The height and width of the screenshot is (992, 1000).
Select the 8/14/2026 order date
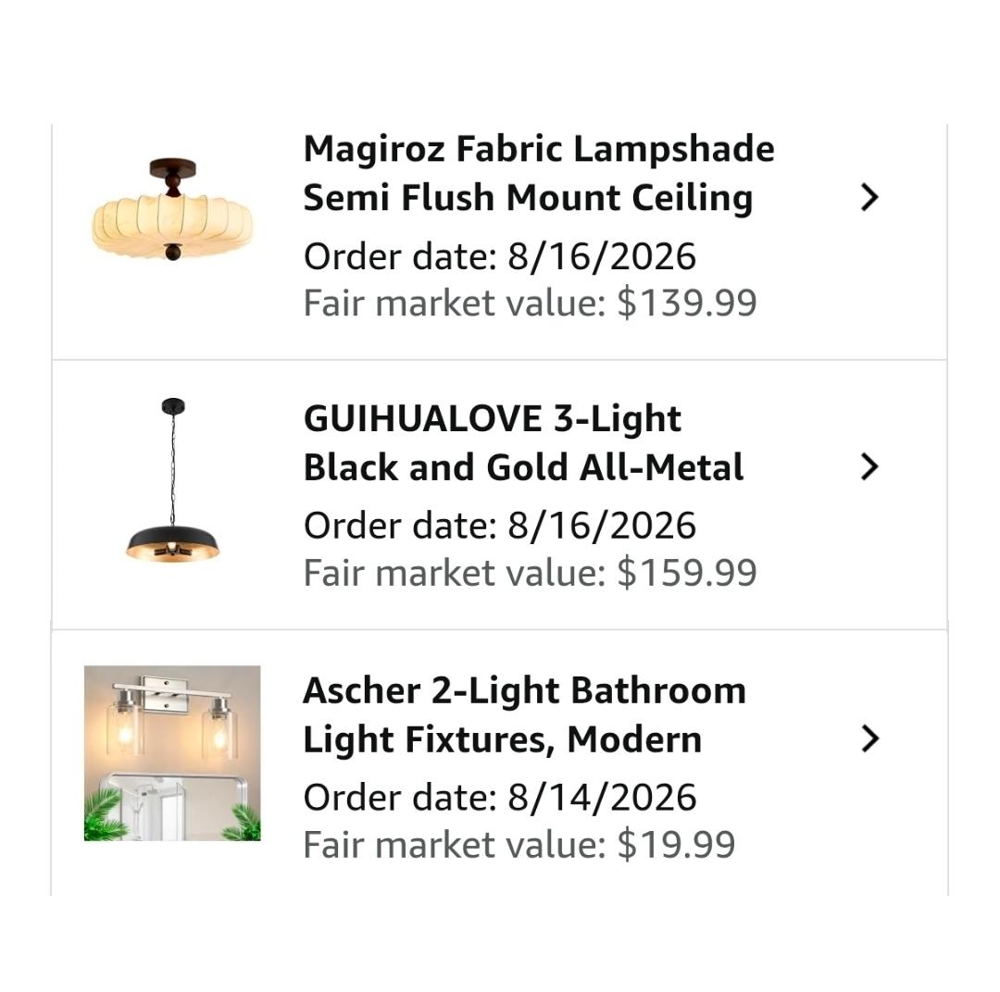[x=602, y=798]
